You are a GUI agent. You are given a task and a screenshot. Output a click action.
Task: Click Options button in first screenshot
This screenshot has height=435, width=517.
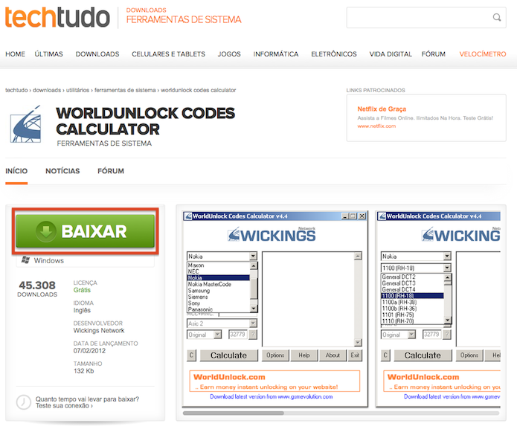(x=275, y=355)
